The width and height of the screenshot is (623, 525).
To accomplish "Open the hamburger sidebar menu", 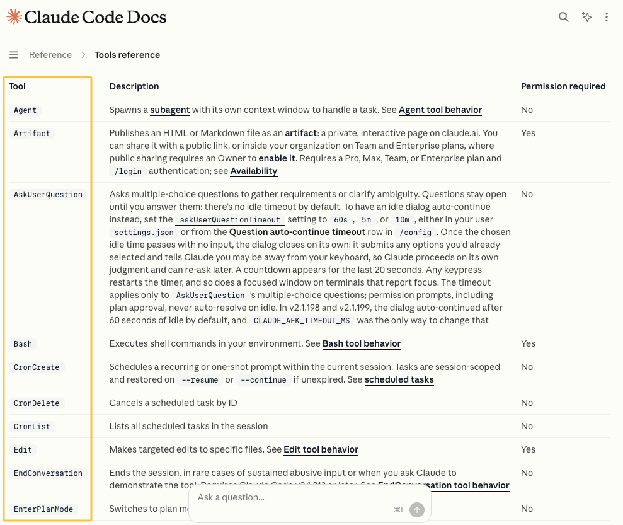I will pyautogui.click(x=14, y=55).
